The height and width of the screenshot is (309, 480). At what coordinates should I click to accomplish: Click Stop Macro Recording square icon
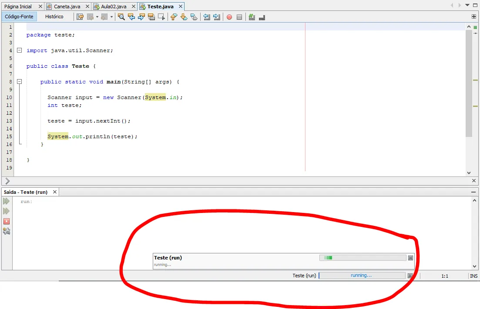(x=239, y=17)
